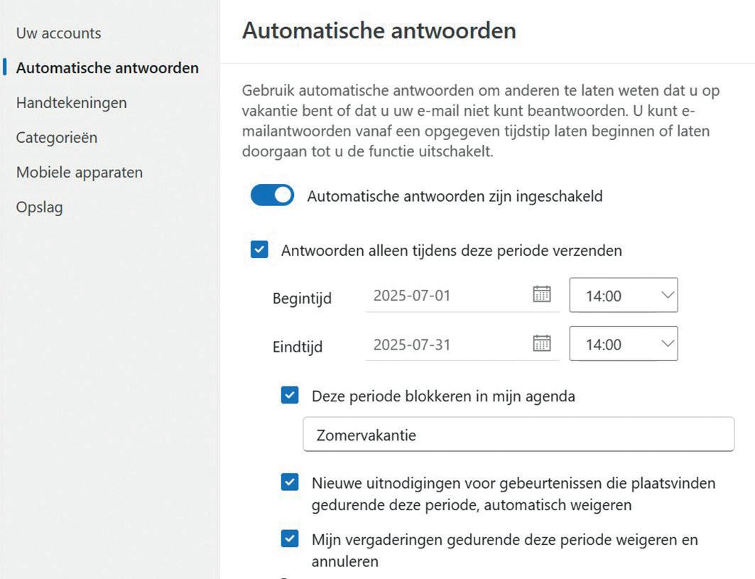Uncheck 'Deze periode blokkeren in mijn agenda'
The image size is (755, 579).
pyautogui.click(x=290, y=396)
